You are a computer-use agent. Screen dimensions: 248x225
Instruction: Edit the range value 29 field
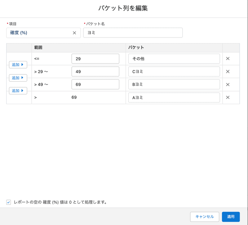(x=95, y=59)
